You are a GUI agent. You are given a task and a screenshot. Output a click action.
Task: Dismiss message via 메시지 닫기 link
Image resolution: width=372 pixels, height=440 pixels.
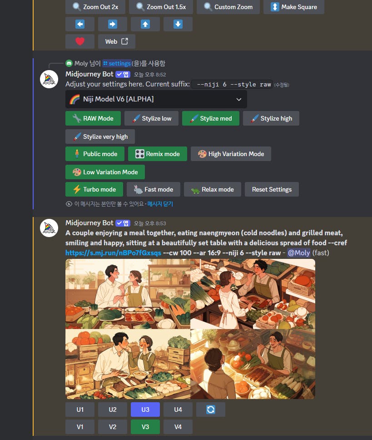[160, 204]
